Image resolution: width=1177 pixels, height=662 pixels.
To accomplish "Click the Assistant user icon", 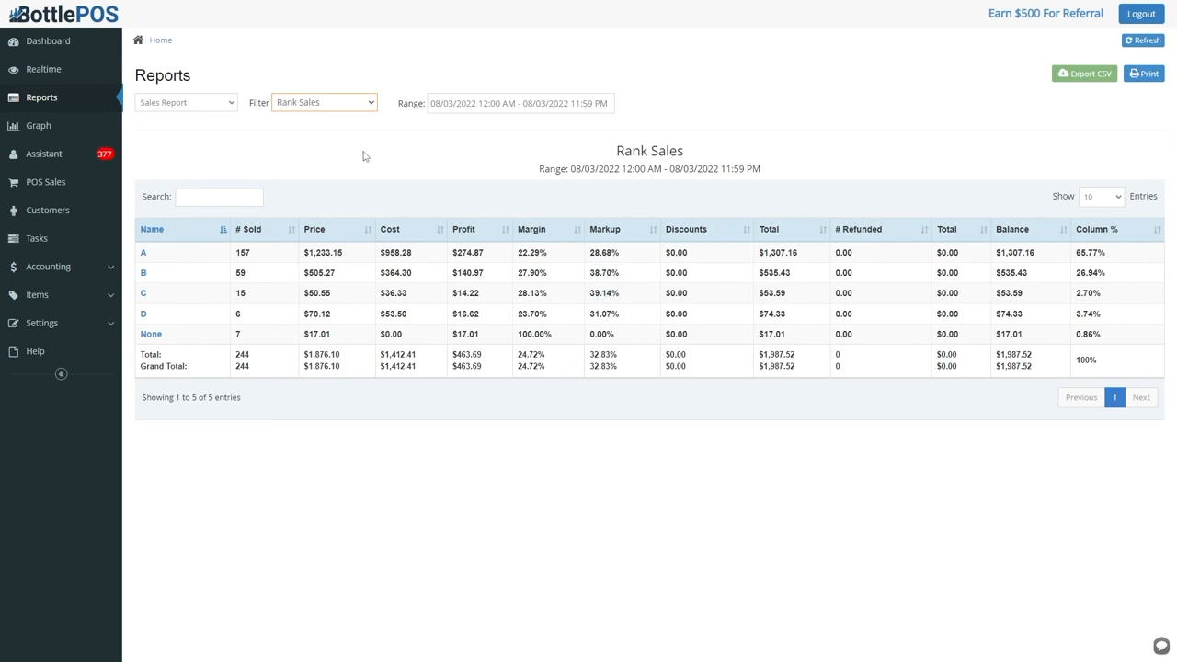I will (13, 154).
